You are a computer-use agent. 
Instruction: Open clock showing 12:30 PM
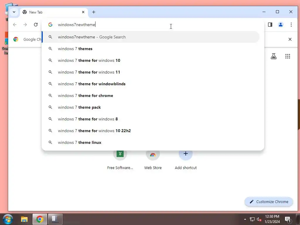coord(272,219)
